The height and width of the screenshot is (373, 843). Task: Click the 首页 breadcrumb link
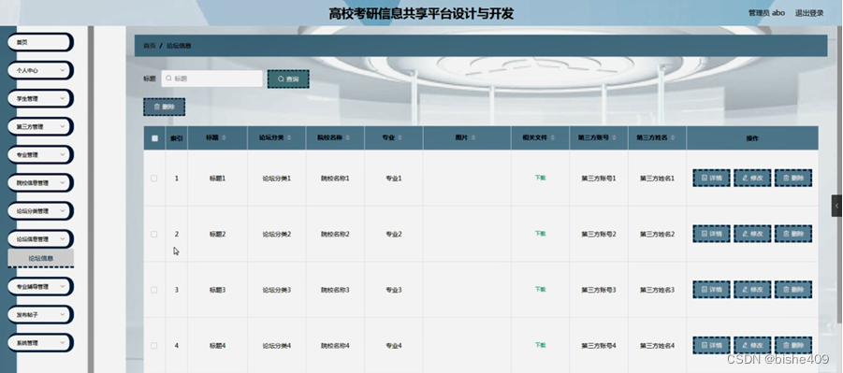(x=149, y=46)
